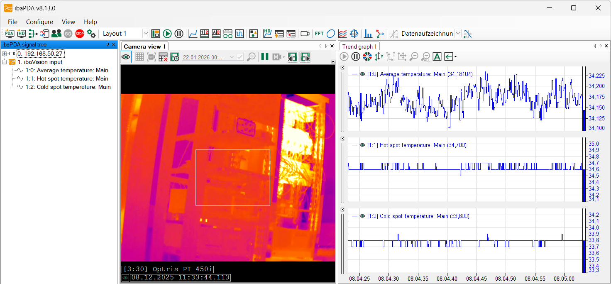Open the Configure menu
The image size is (611, 284).
(39, 22)
